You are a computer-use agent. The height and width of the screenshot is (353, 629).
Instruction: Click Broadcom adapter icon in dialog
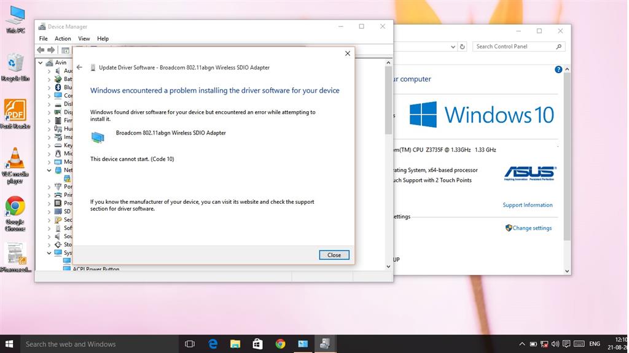[98, 138]
